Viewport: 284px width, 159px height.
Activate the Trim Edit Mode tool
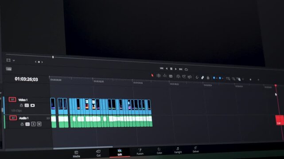[x=159, y=76]
